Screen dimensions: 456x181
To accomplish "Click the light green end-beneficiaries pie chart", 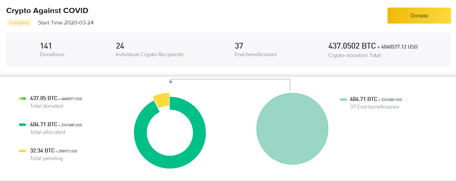I will [292, 129].
